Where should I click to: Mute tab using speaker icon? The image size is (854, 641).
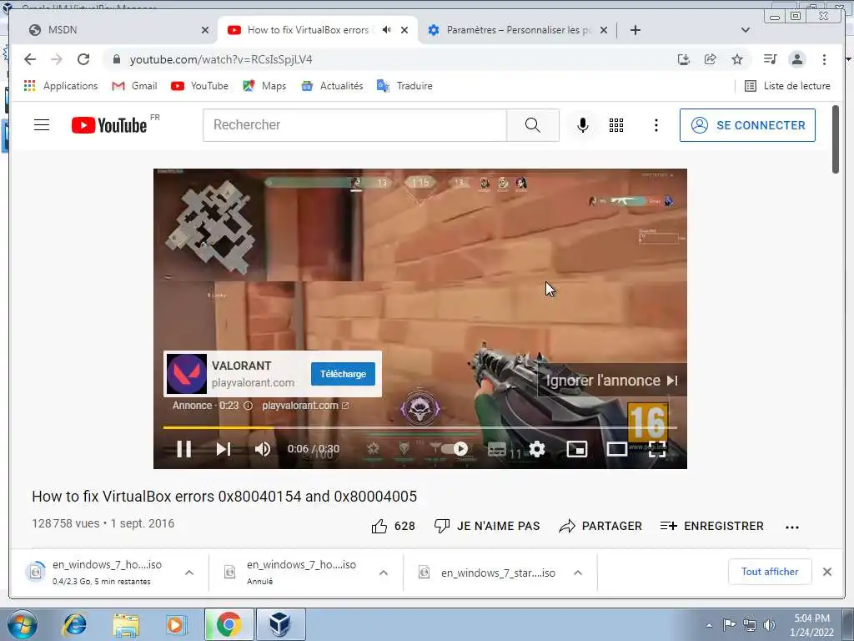(387, 30)
